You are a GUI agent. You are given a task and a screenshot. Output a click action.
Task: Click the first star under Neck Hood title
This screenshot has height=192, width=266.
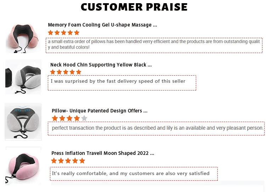pos(53,72)
